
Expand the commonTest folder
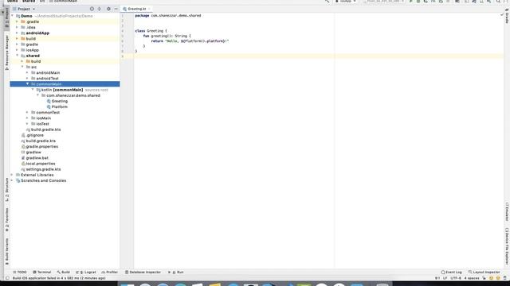point(28,113)
